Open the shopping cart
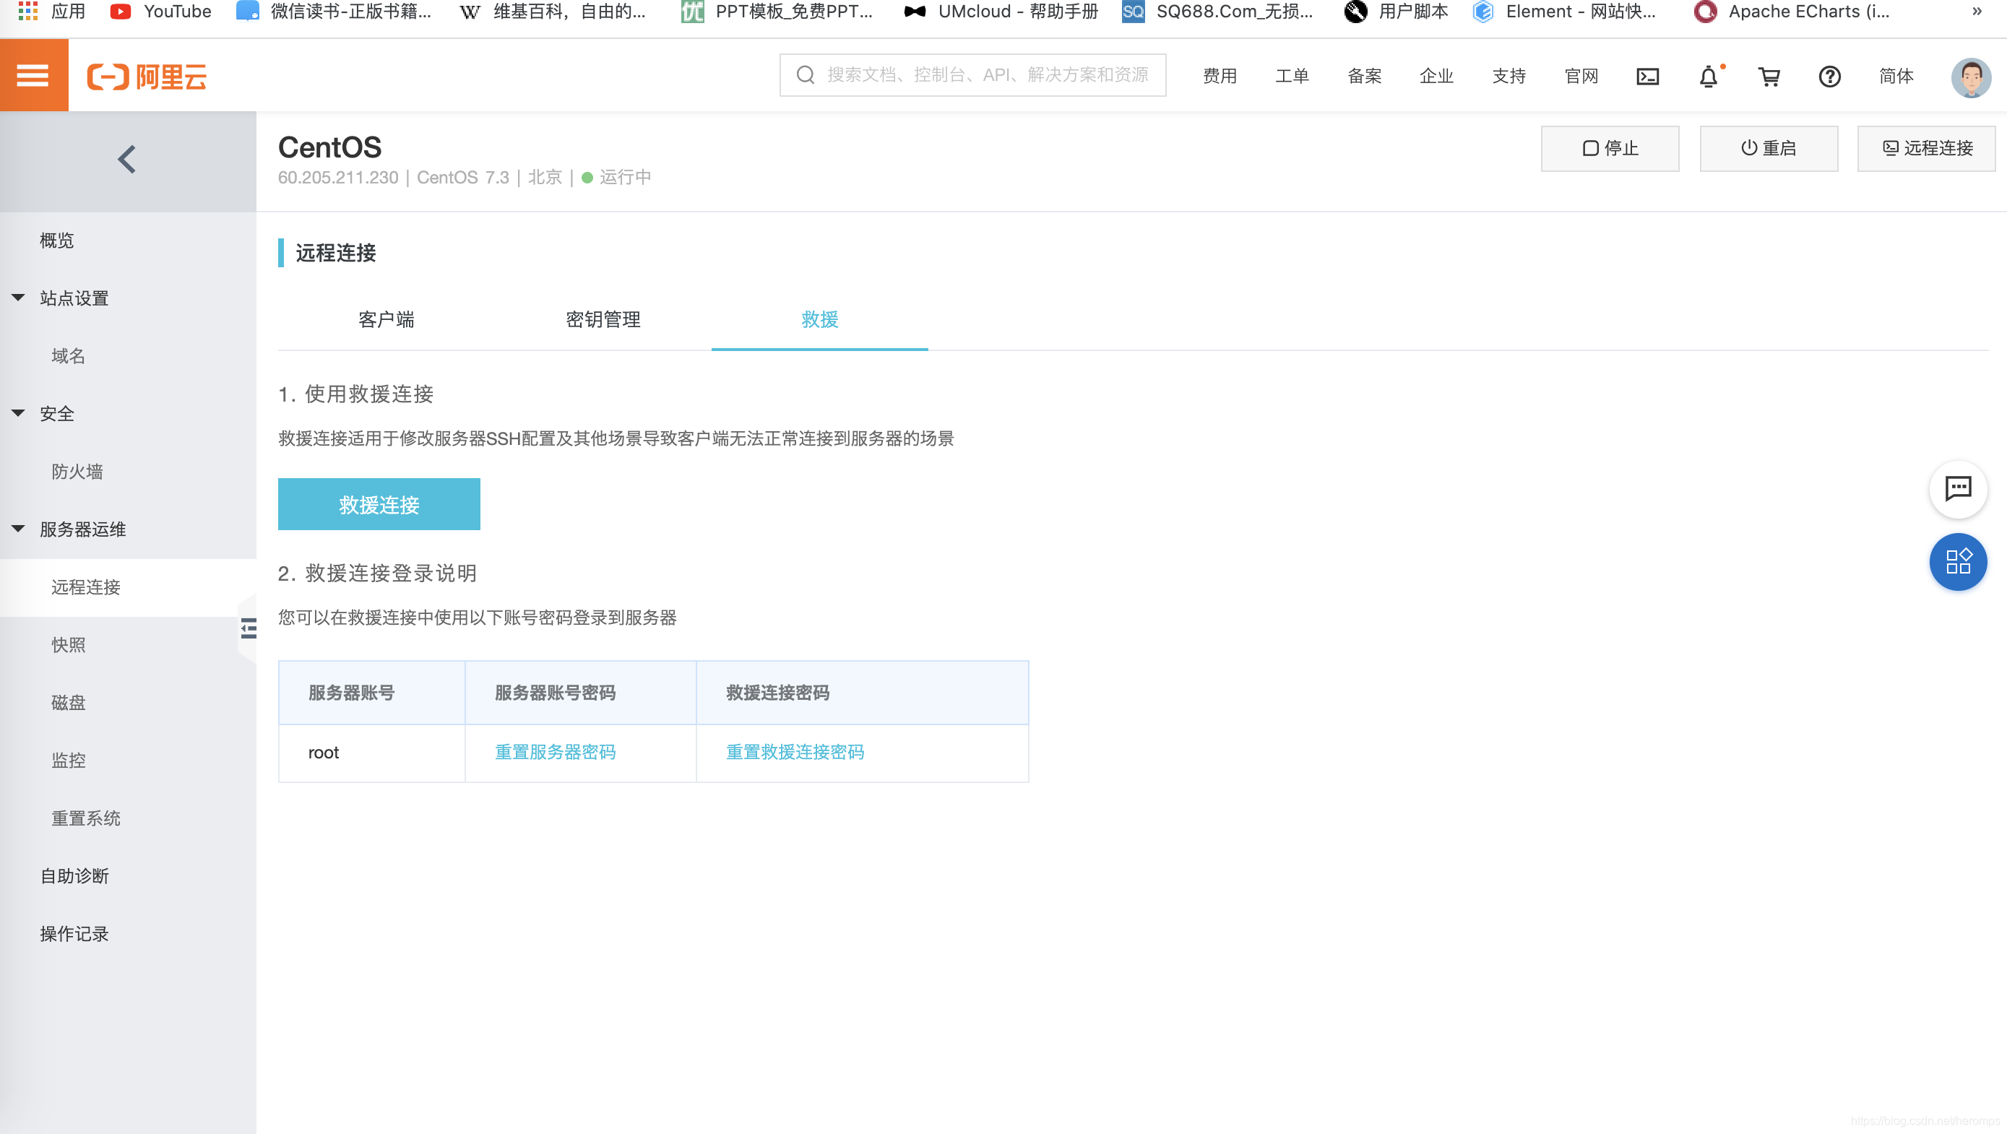The height and width of the screenshot is (1134, 2007). (x=1769, y=76)
